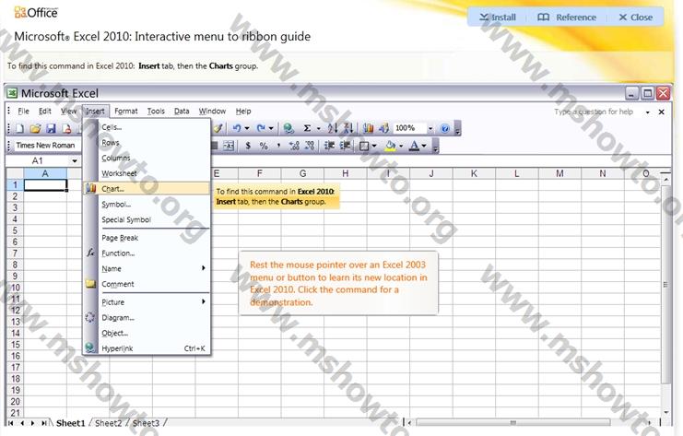Expand the Picture submenu
This screenshot has height=436, width=683.
[x=204, y=301]
